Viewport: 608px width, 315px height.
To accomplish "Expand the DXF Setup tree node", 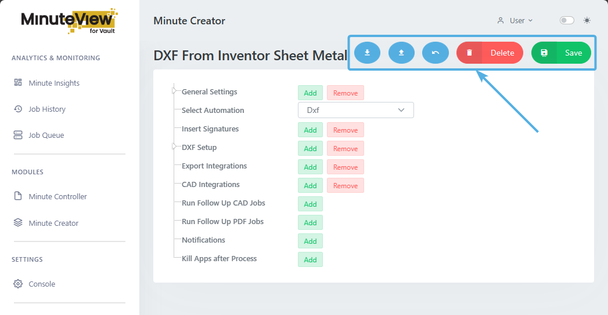I will tap(174, 146).
